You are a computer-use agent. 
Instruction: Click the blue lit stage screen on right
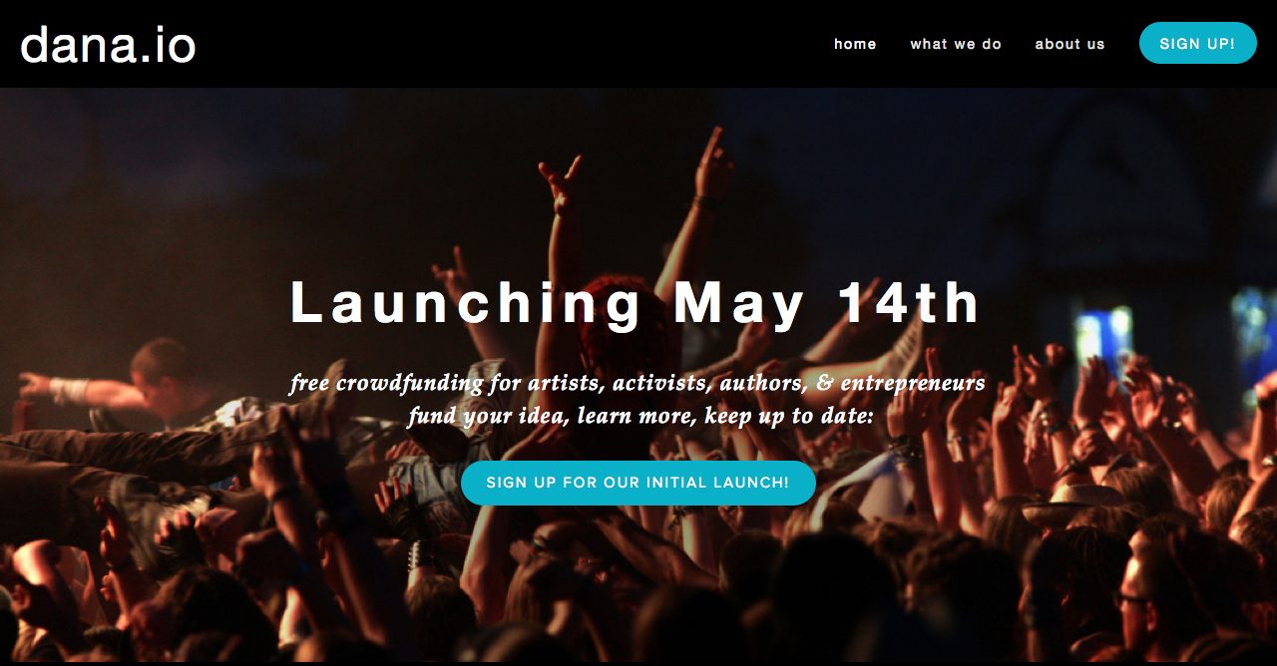[x=1104, y=334]
